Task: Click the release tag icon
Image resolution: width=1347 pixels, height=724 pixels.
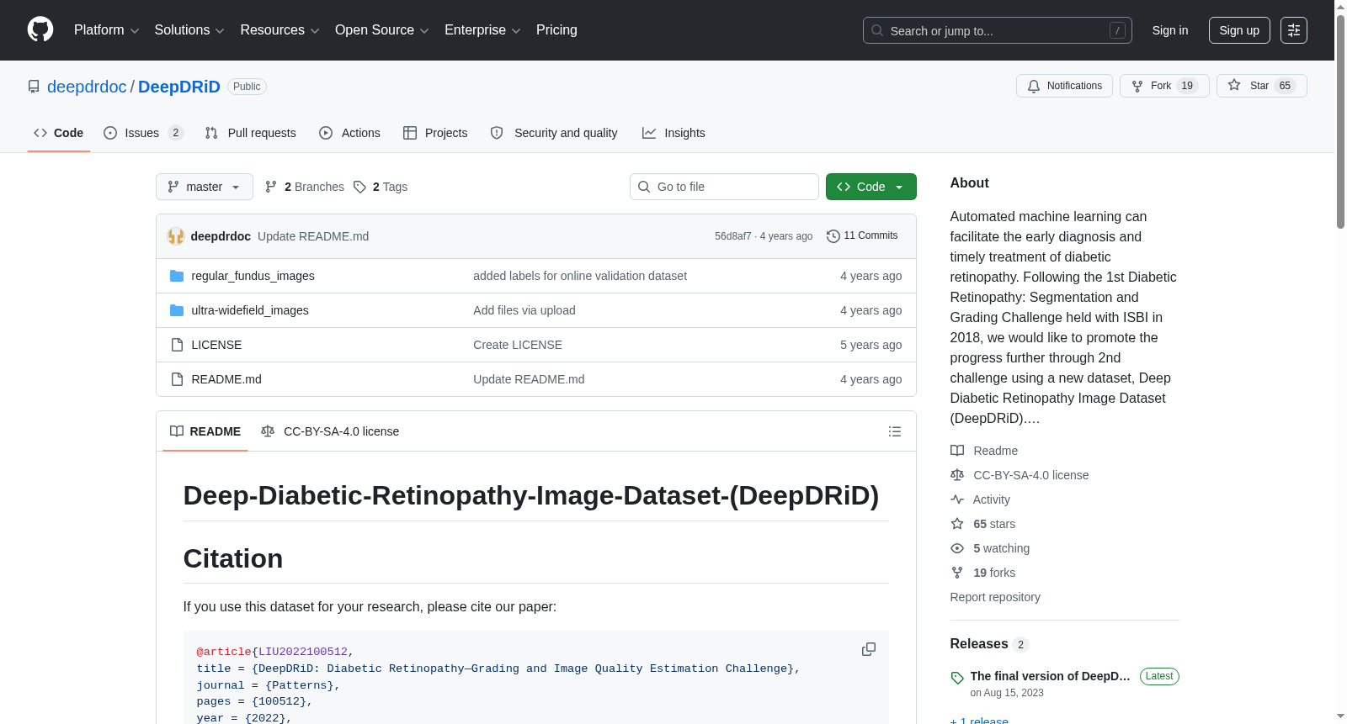Action: coord(957,678)
